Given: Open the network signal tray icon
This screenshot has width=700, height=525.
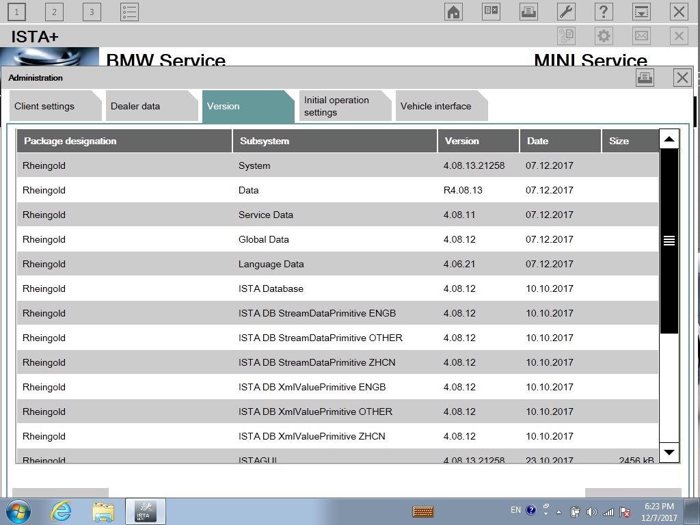Looking at the screenshot, I should click(608, 512).
